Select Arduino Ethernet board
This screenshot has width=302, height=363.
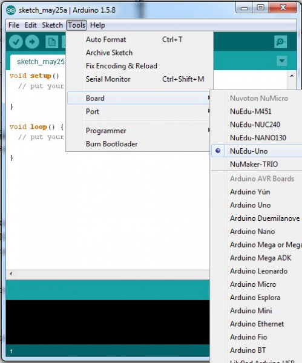(x=257, y=324)
